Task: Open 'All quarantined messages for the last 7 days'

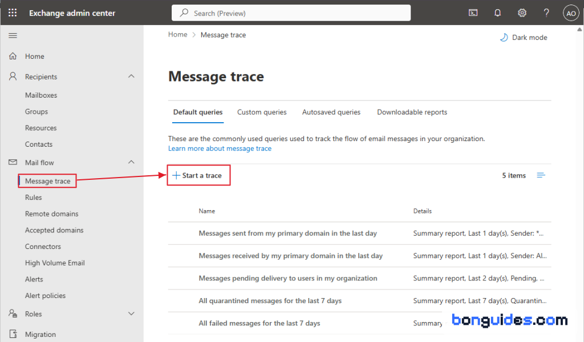Action: point(270,300)
